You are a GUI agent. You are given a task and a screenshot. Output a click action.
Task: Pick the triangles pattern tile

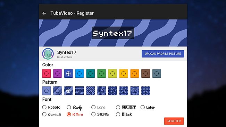(112, 91)
